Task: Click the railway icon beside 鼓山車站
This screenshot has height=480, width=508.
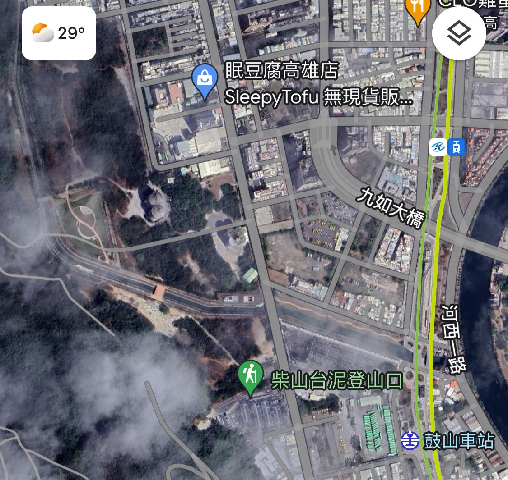Action: pos(410,441)
